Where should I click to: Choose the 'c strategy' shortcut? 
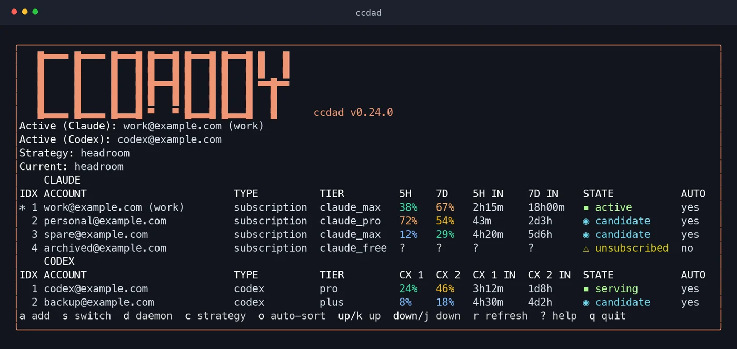click(x=215, y=316)
